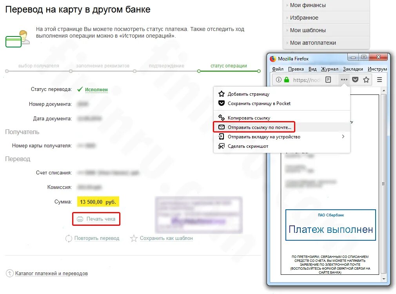Open Firefox Правка menu
Viewport: 396px width, 294px height.
pos(296,69)
